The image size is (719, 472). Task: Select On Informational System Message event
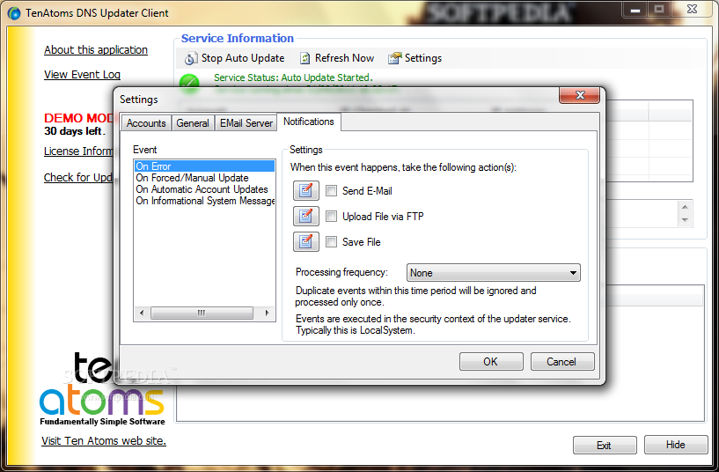click(204, 201)
